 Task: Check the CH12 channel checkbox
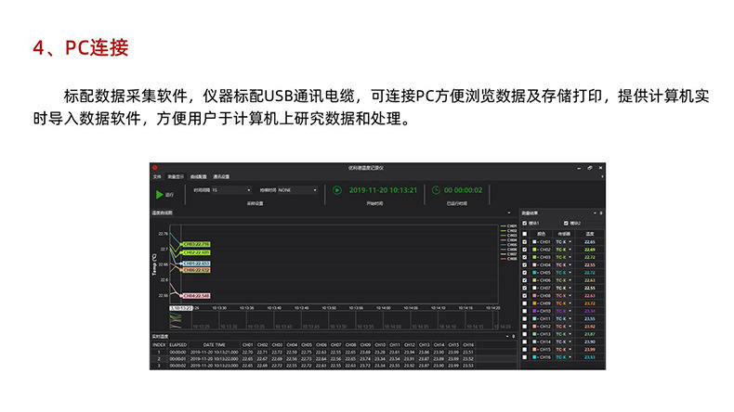click(525, 327)
